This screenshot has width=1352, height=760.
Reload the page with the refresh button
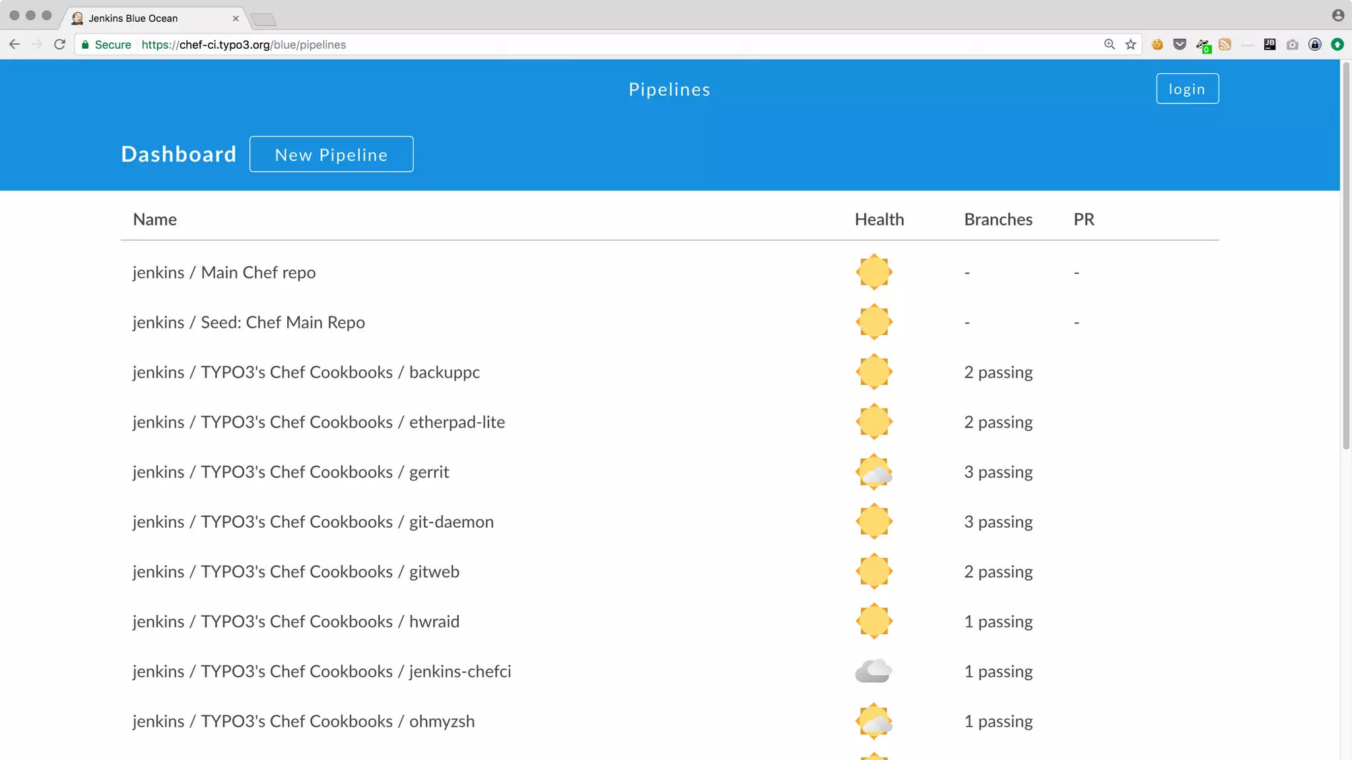pyautogui.click(x=59, y=44)
